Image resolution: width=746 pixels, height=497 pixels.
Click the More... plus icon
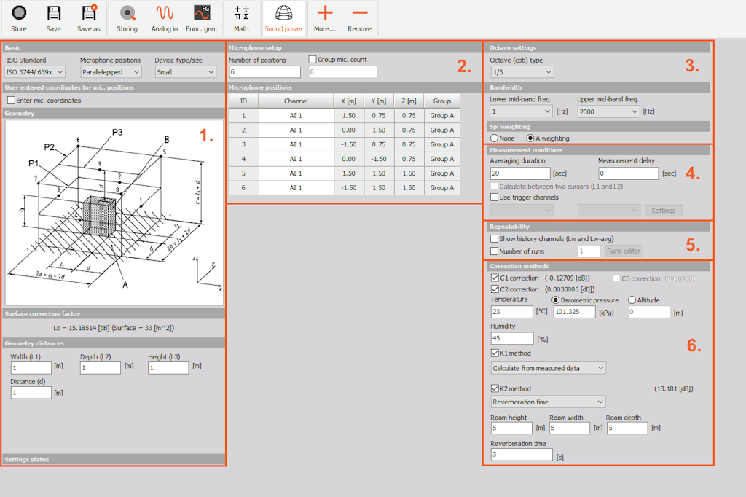(325, 18)
